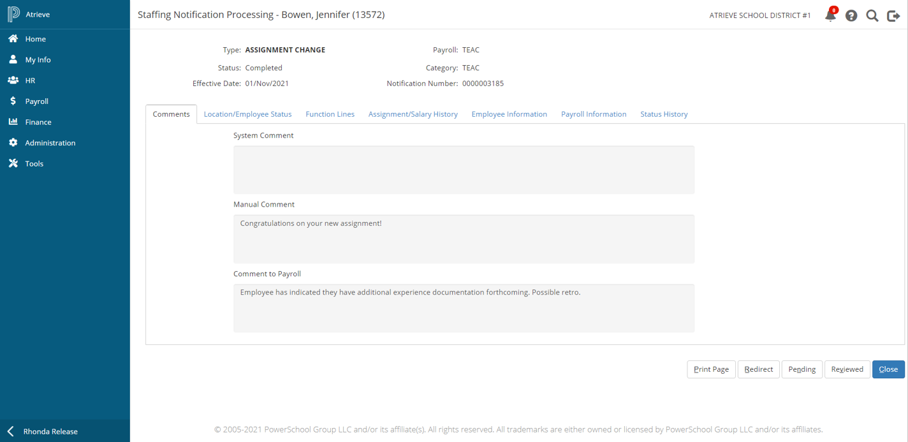Open the notifications bell icon
Viewport: 908px width, 442px height.
click(830, 15)
